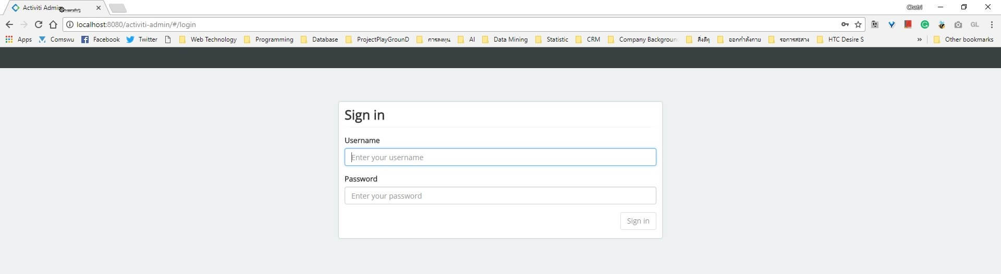
Task: Expand the Web Technology bookmark folder
Action: [x=207, y=40]
